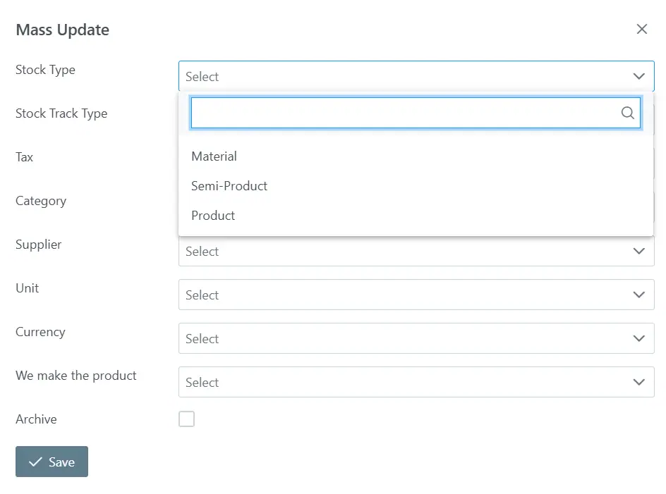This screenshot has height=494, width=666.
Task: Tick the Archive checkbox
Action: pyautogui.click(x=186, y=419)
